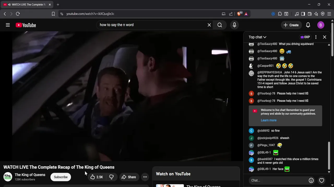This screenshot has height=187, width=334.
Task: Open live chat more options menu
Action: click(316, 37)
